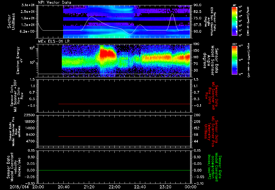
Task: Click the 206 telemetry position tick label
Action: [x=197, y=122]
